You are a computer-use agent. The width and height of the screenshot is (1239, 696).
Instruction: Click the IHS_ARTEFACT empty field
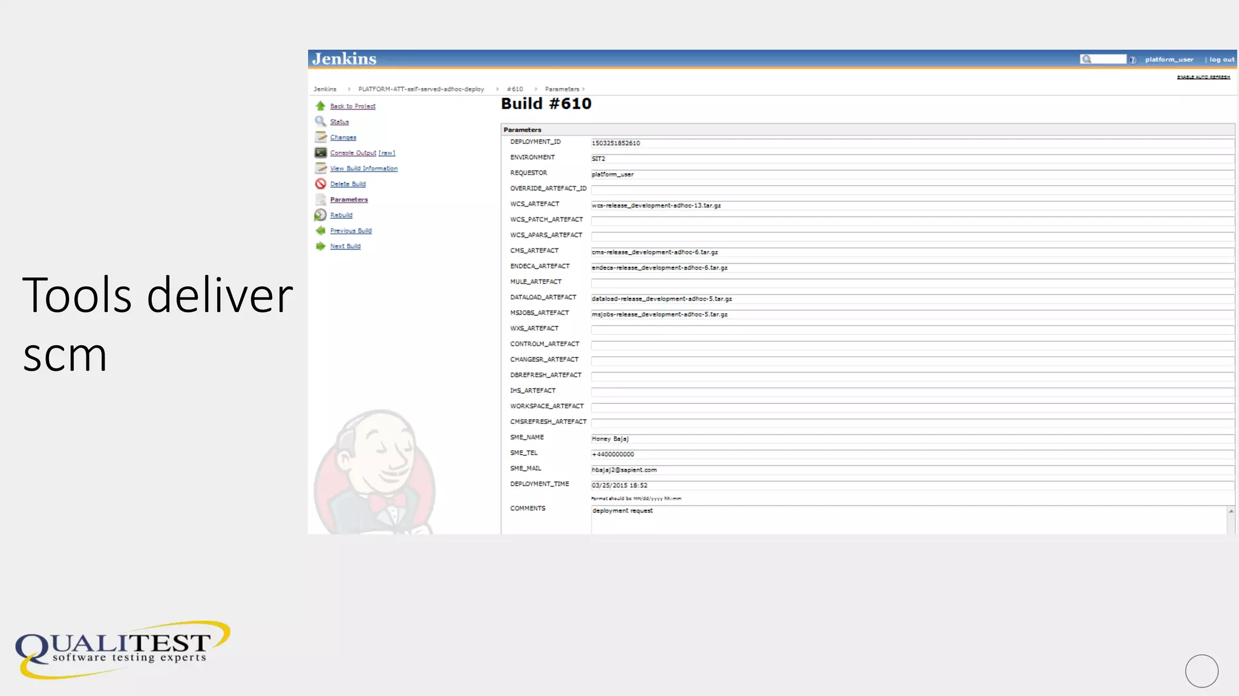[x=912, y=392]
